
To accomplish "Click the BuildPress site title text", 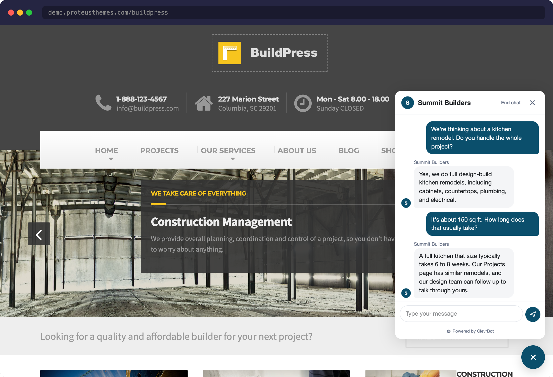I will click(x=284, y=53).
